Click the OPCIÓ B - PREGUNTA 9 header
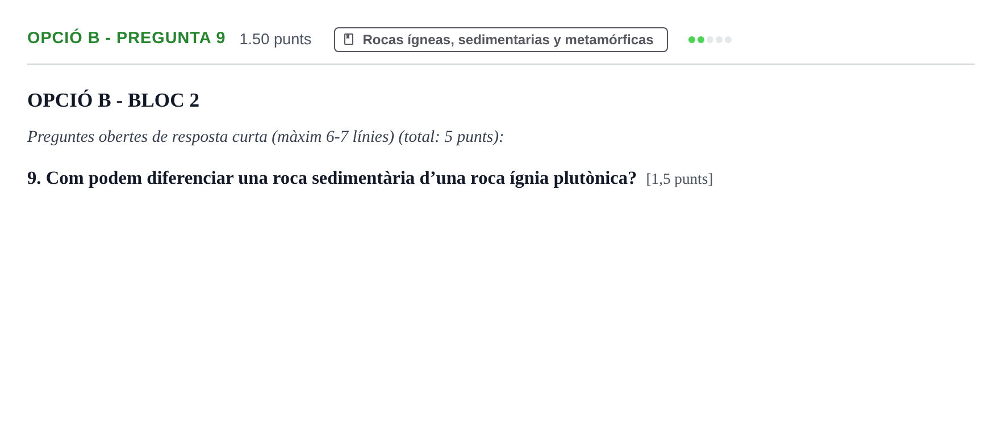 tap(126, 38)
